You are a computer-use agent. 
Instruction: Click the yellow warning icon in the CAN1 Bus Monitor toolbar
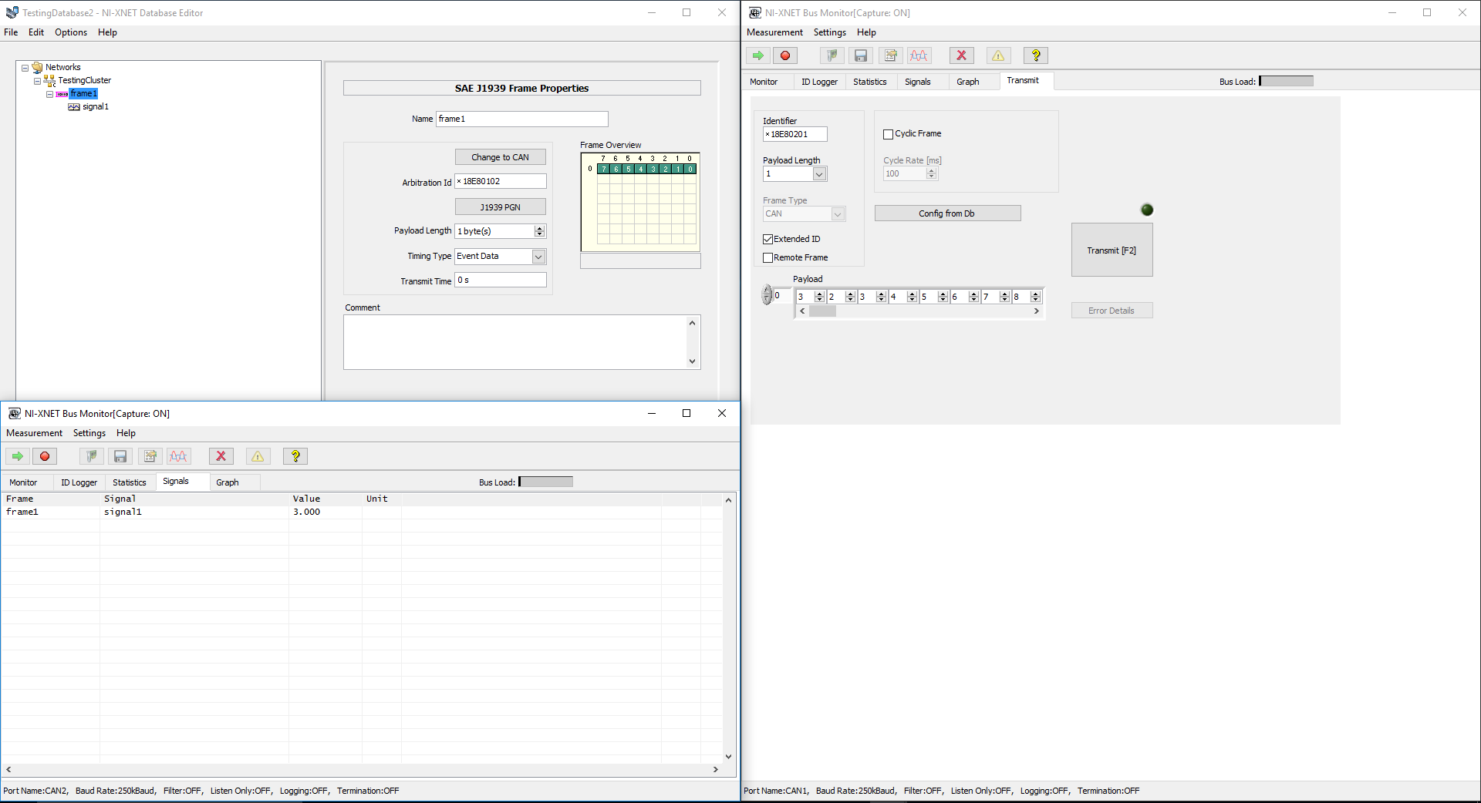coord(998,55)
